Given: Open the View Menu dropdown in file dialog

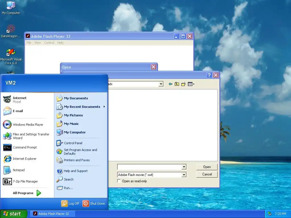Looking at the screenshot, I should point(191,84).
